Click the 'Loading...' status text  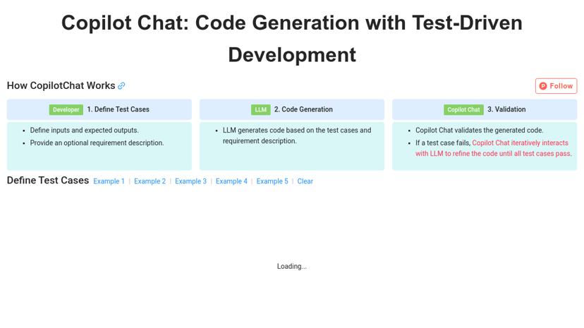(291, 266)
